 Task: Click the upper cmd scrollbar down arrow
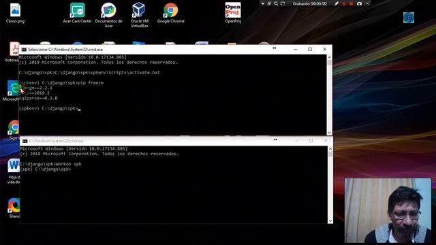(330, 133)
